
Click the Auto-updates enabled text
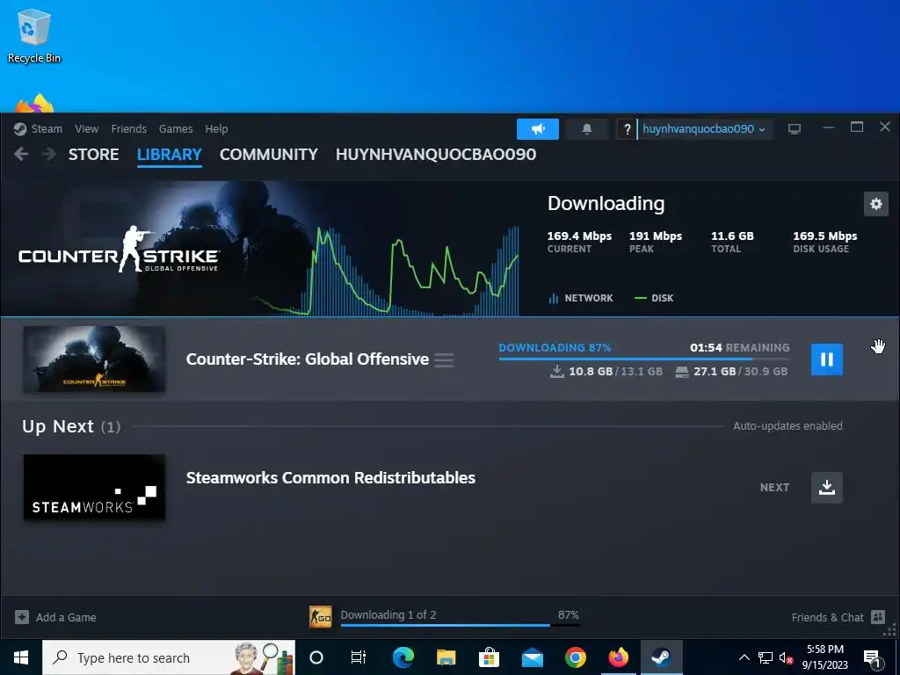[787, 426]
